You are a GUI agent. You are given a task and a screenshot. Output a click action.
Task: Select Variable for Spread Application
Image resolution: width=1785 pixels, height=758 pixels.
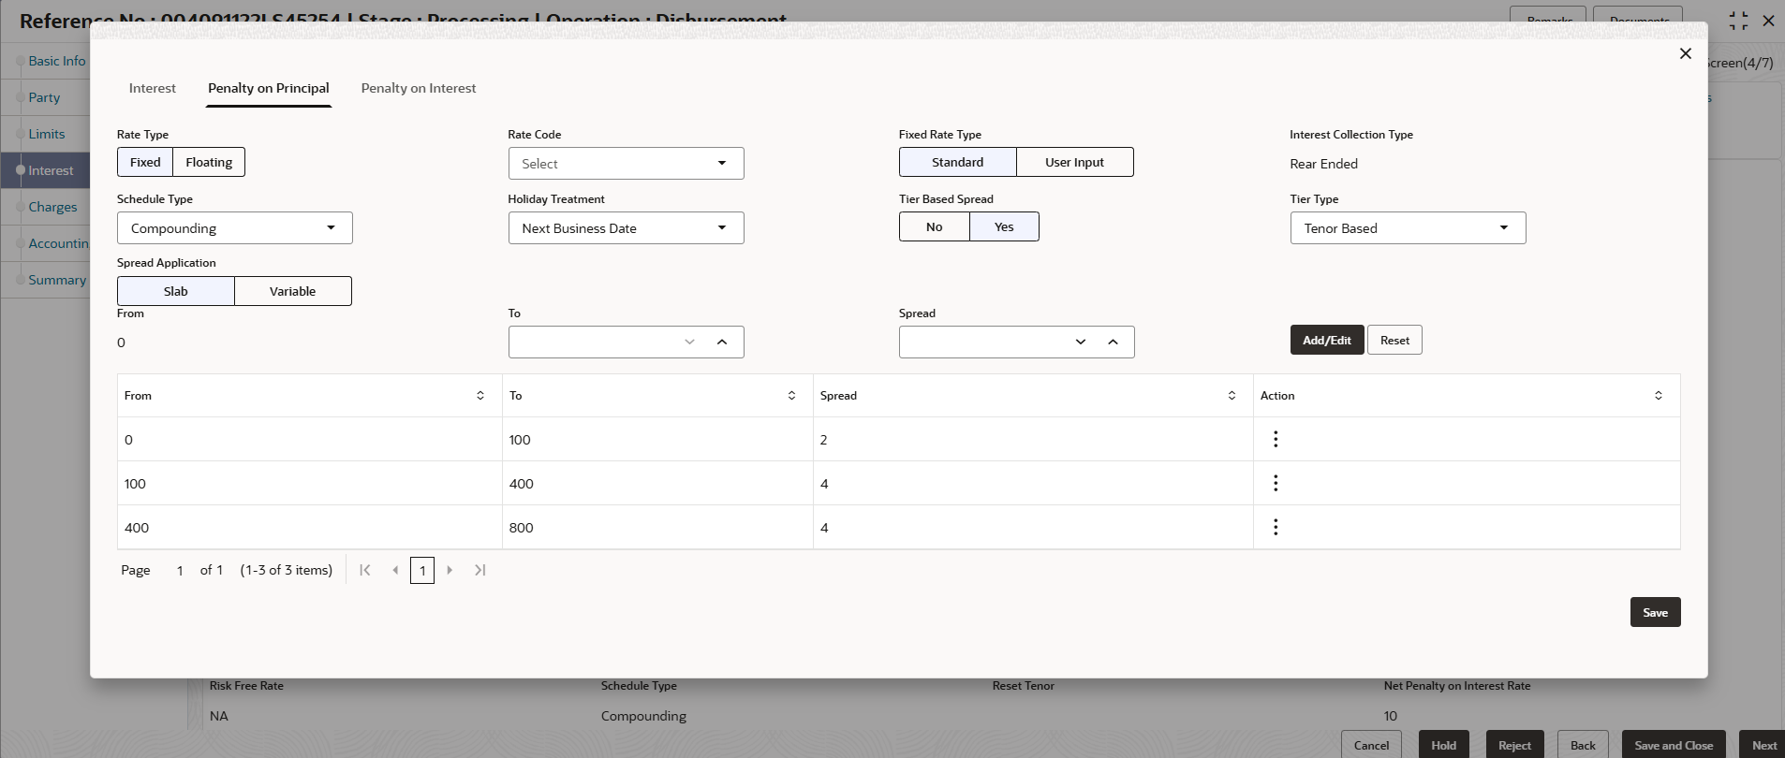tap(292, 291)
